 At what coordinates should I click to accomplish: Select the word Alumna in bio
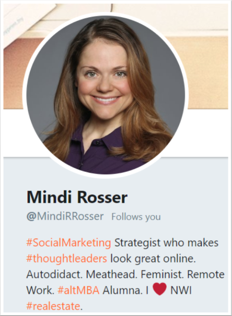point(122,290)
